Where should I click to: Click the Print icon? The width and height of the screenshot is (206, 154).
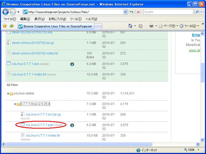[151, 26]
